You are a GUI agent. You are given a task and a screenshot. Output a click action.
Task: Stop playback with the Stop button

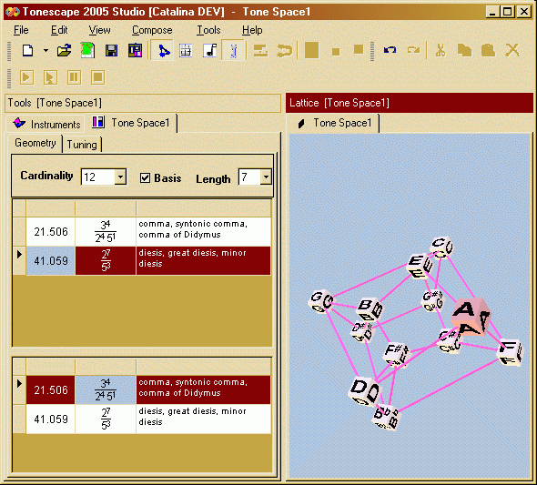tap(97, 77)
